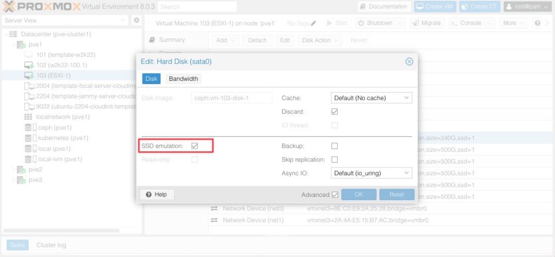Toggle the SSD emulation checkbox
The width and height of the screenshot is (555, 257).
[x=195, y=145]
